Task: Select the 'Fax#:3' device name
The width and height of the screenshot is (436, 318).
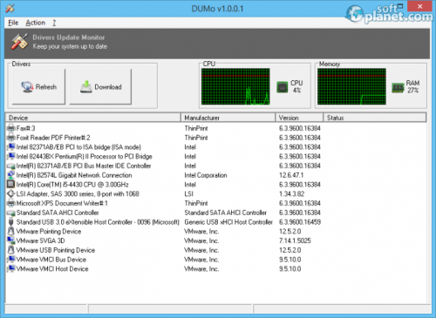Action: tap(25, 128)
